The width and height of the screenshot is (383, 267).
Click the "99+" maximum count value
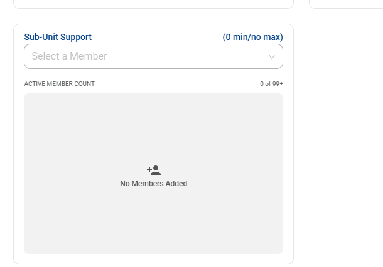tap(277, 84)
